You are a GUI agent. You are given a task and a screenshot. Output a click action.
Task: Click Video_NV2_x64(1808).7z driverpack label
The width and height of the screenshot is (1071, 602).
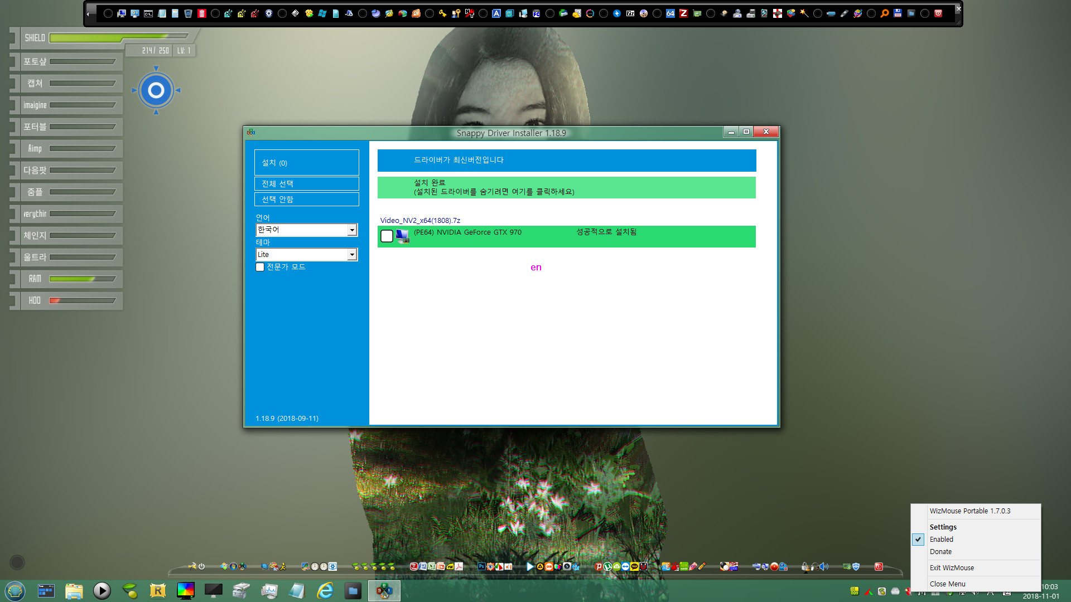click(x=420, y=220)
